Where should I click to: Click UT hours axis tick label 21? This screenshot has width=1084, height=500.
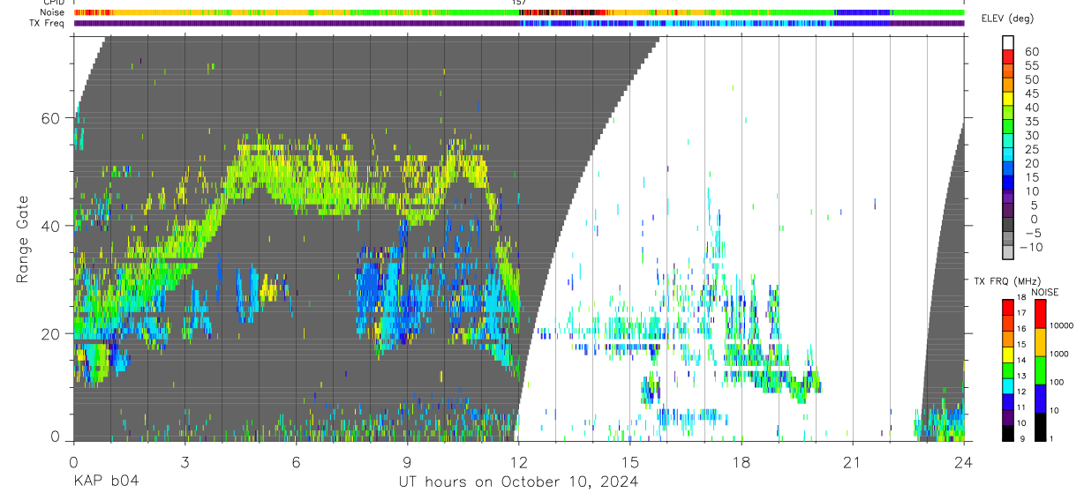click(852, 462)
